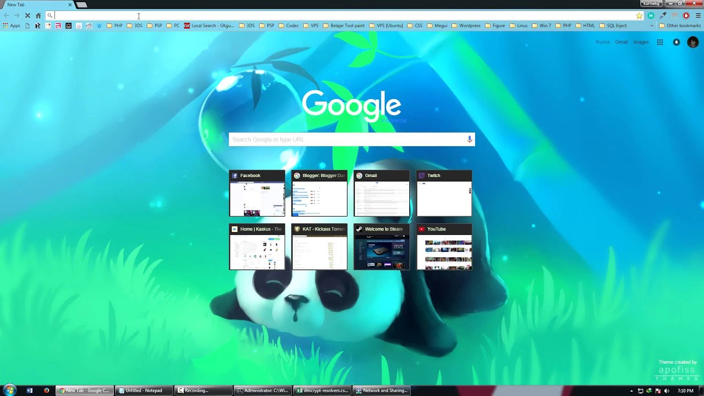The image size is (704, 396).
Task: Open the SQL Inject bookmark folder
Action: coord(613,26)
